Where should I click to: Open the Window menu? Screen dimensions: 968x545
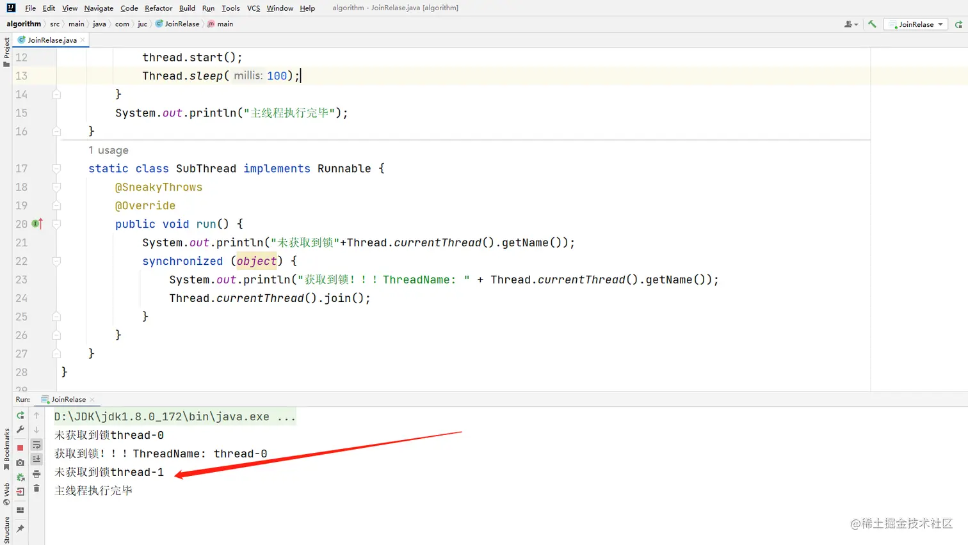coord(280,8)
